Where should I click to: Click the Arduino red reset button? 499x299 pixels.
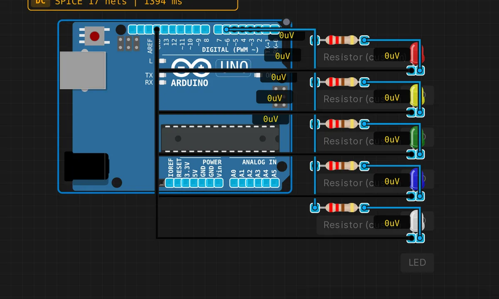coord(95,36)
